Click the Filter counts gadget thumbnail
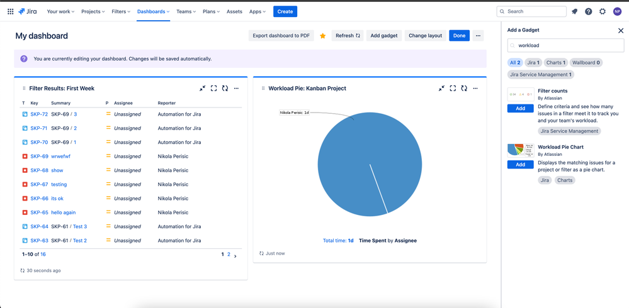629x308 pixels. 521,94
